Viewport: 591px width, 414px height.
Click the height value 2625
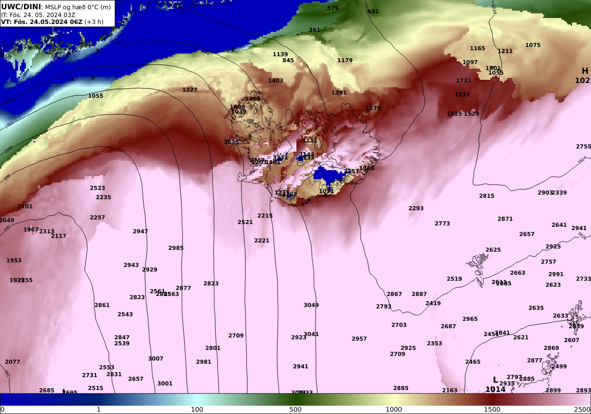click(x=493, y=250)
